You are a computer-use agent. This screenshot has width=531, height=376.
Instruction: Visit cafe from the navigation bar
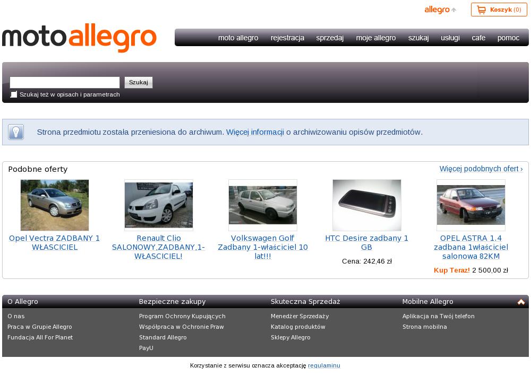click(x=478, y=38)
